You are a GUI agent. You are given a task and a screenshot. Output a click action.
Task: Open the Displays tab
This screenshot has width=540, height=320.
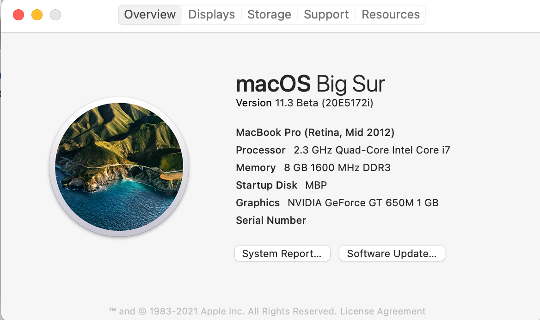(x=211, y=14)
